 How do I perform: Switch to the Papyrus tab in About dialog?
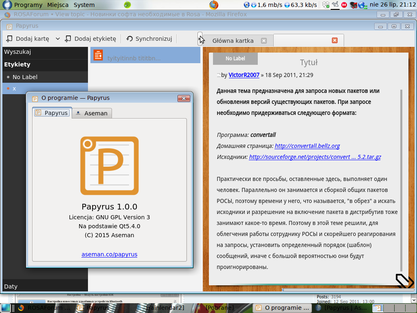(52, 113)
